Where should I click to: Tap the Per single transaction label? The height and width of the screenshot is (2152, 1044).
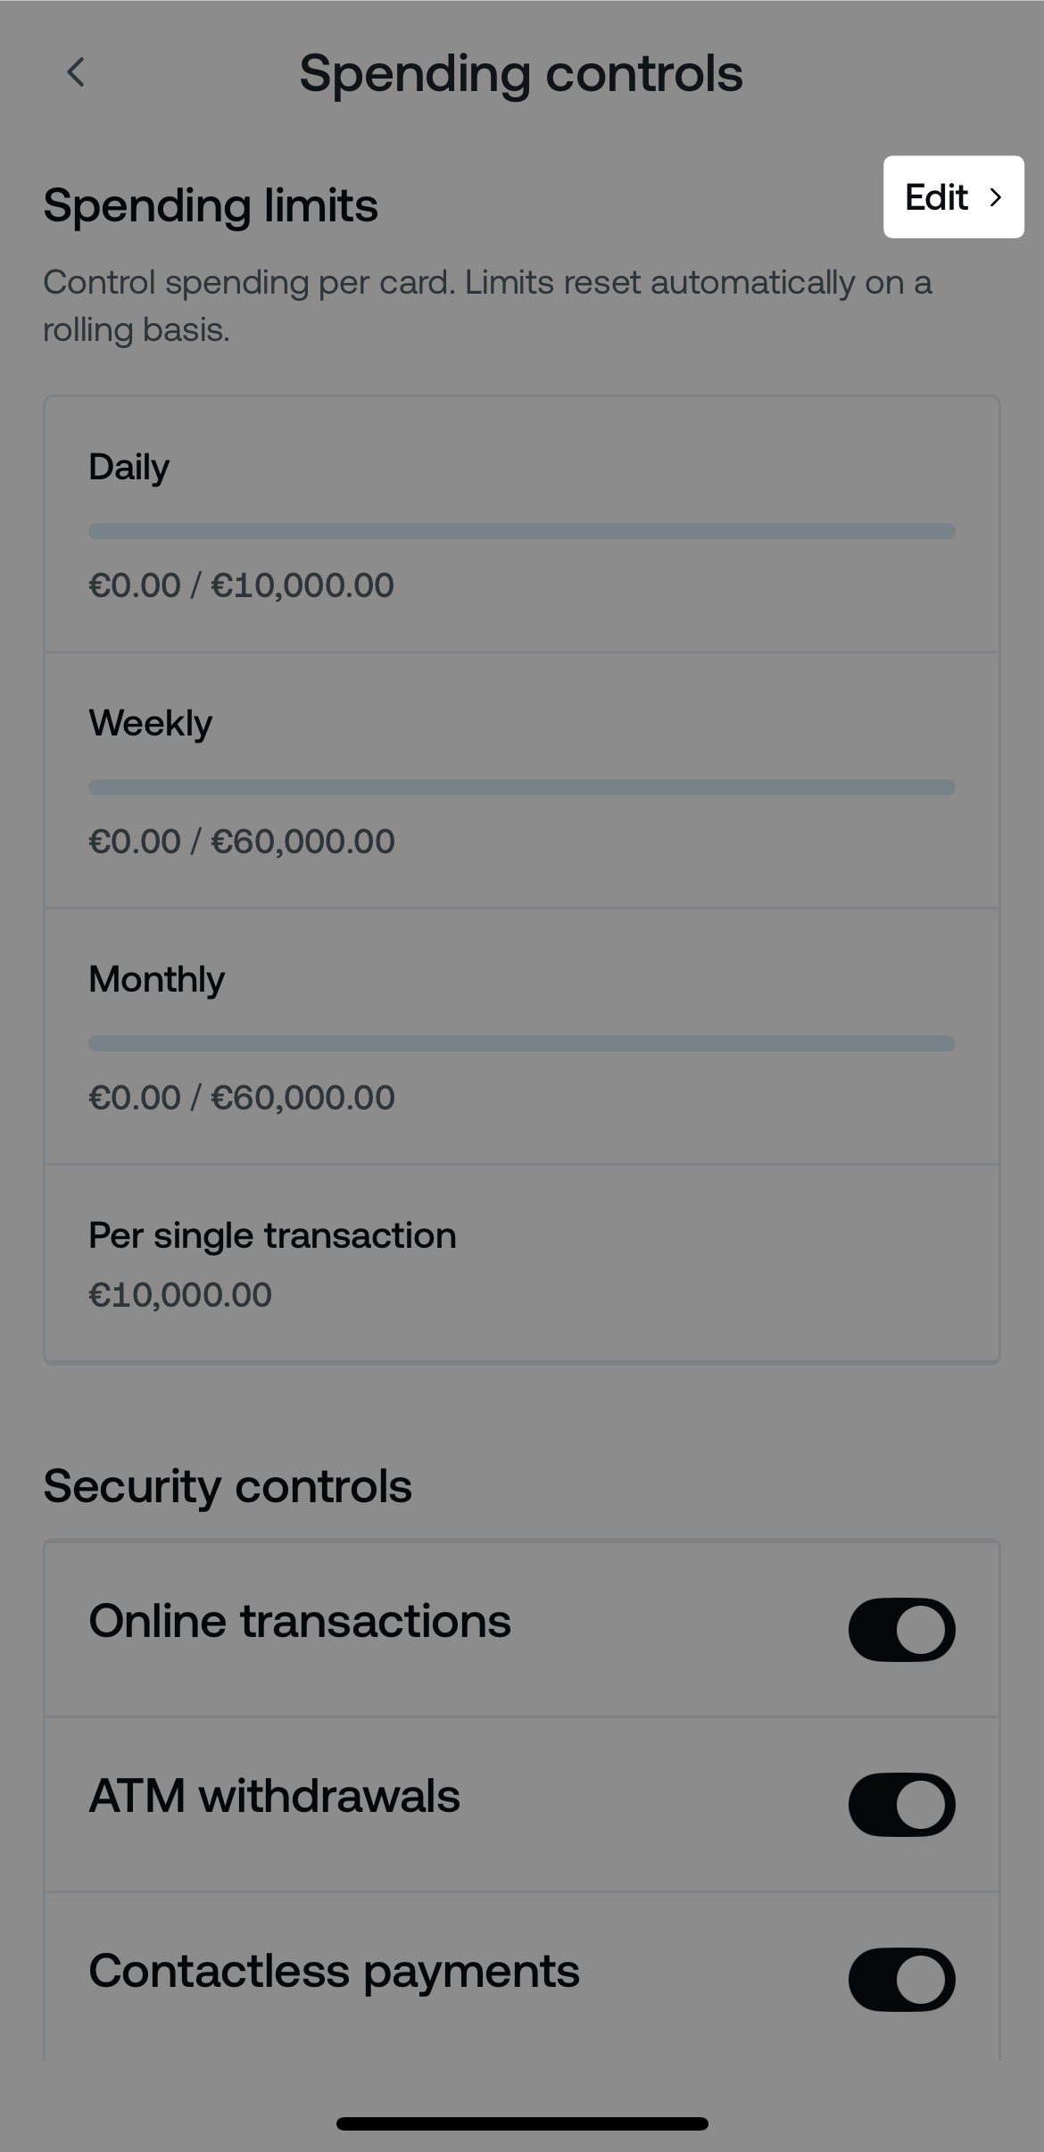(272, 1235)
